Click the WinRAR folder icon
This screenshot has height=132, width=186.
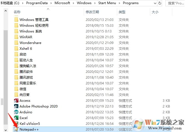[16, 37]
